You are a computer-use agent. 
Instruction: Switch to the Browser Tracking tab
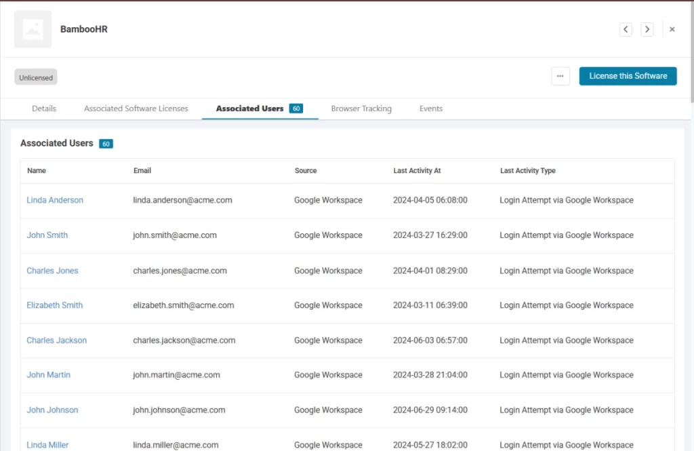pos(361,109)
